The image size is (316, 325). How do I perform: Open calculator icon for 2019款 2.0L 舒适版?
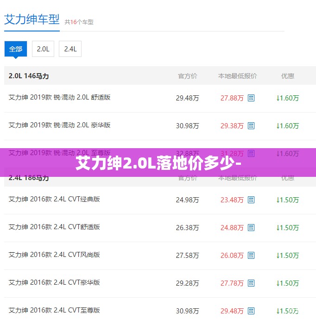click(x=251, y=98)
